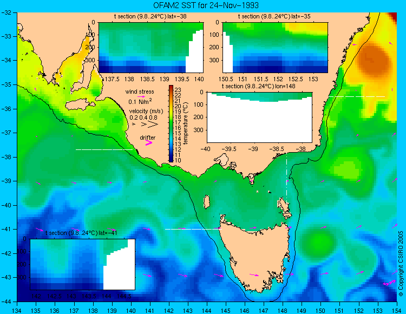406x314 pixels.
Task: Click the '144.5' tick in the lat=-41 inset
Action: pyautogui.click(x=124, y=296)
